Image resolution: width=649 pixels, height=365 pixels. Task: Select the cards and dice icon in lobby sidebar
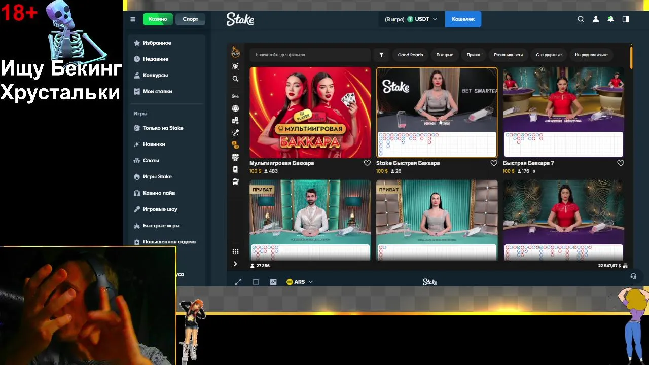point(235,121)
